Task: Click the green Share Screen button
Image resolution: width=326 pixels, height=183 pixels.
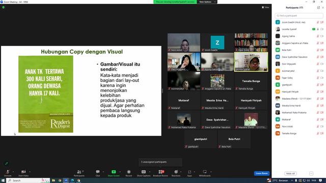Action: point(114,173)
